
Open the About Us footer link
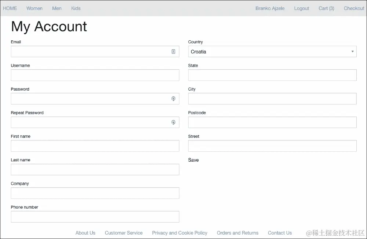[85, 233]
